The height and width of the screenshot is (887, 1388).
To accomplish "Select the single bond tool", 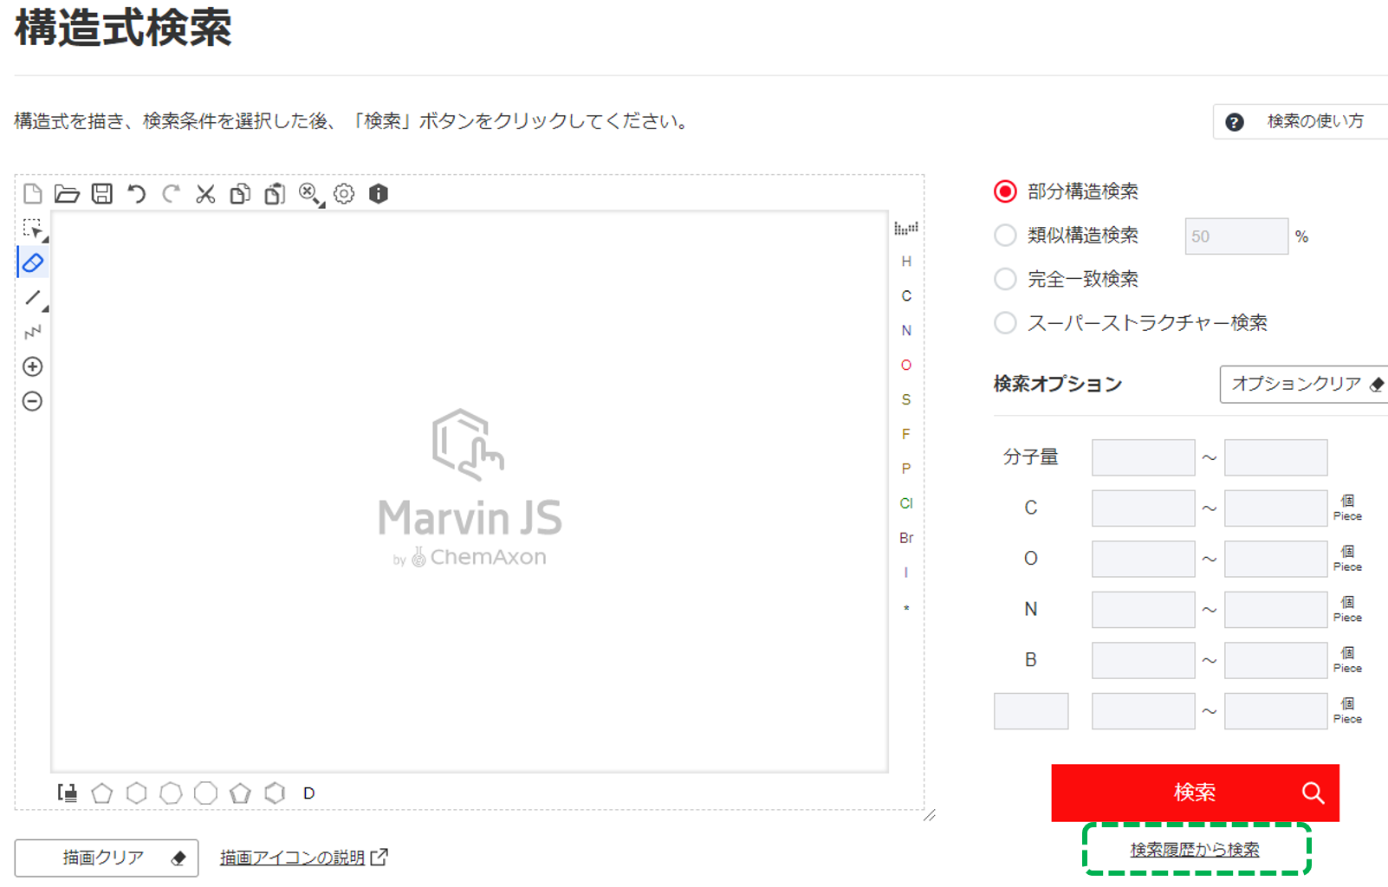I will [x=34, y=299].
